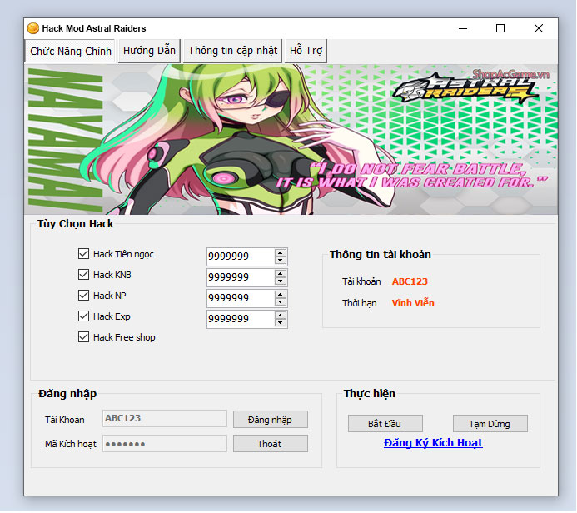This screenshot has height=513, width=577.
Task: Open the Đăng Ký Kích Hoạt link
Action: click(433, 443)
